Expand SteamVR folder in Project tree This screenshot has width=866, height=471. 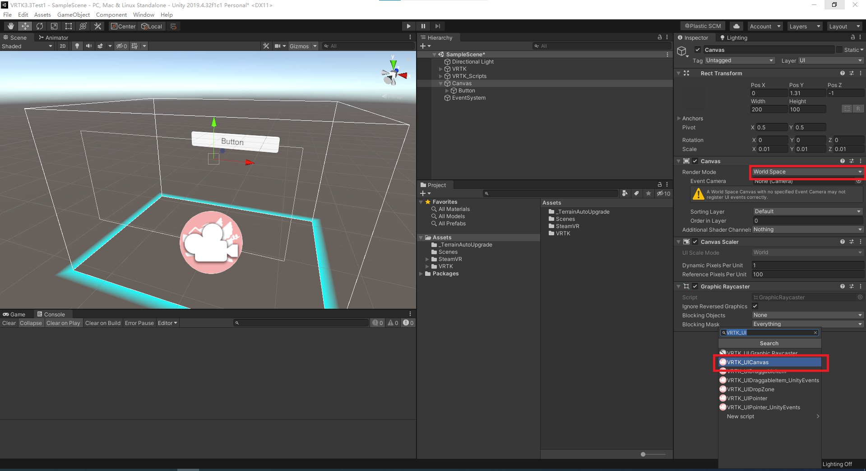point(427,259)
